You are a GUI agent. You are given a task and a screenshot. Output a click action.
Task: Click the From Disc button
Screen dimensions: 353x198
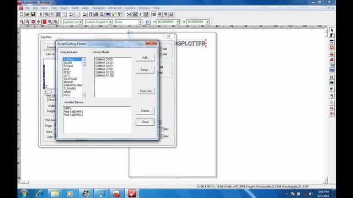(146, 91)
